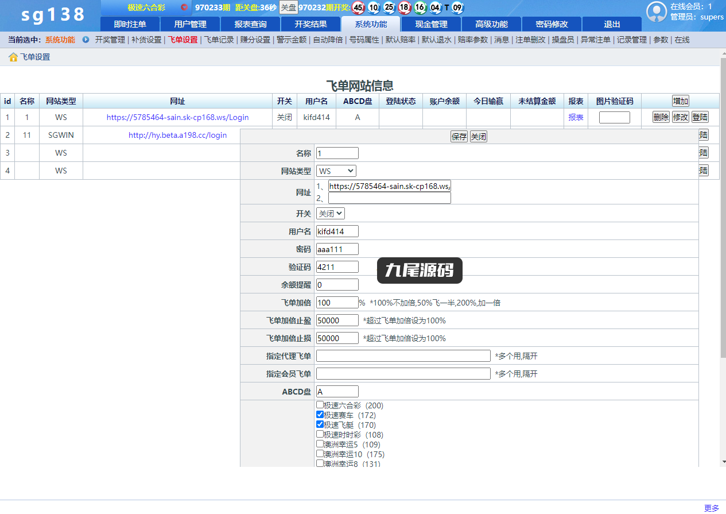Uncheck the 极速赛车 (172) checkbox
Image resolution: width=726 pixels, height=514 pixels.
pyautogui.click(x=320, y=415)
